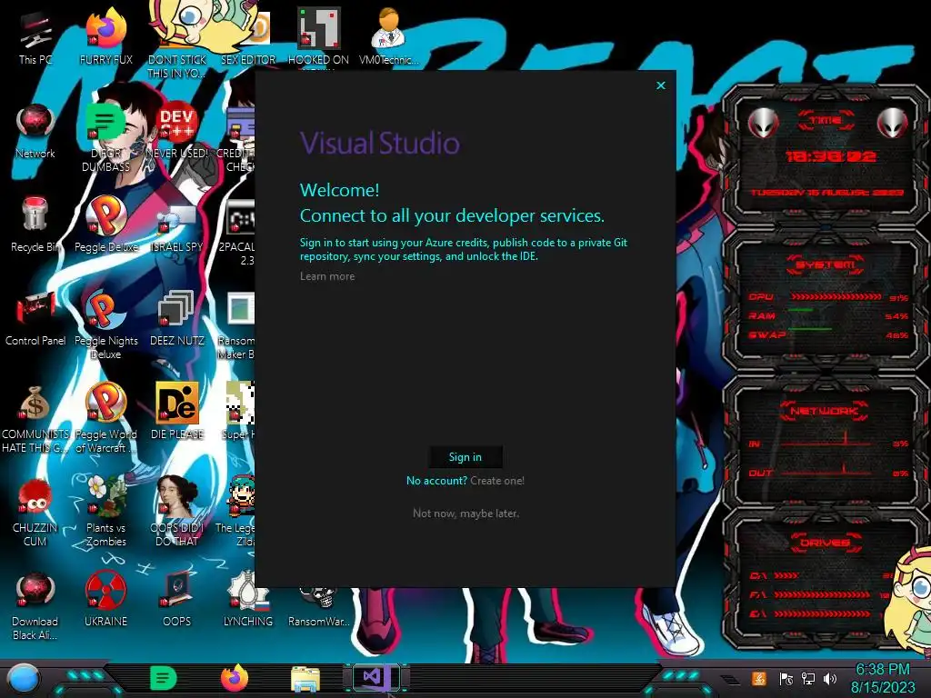The width and height of the screenshot is (931, 698).
Task: Select Peggle World of Warcraft shortcut
Action: (105, 418)
